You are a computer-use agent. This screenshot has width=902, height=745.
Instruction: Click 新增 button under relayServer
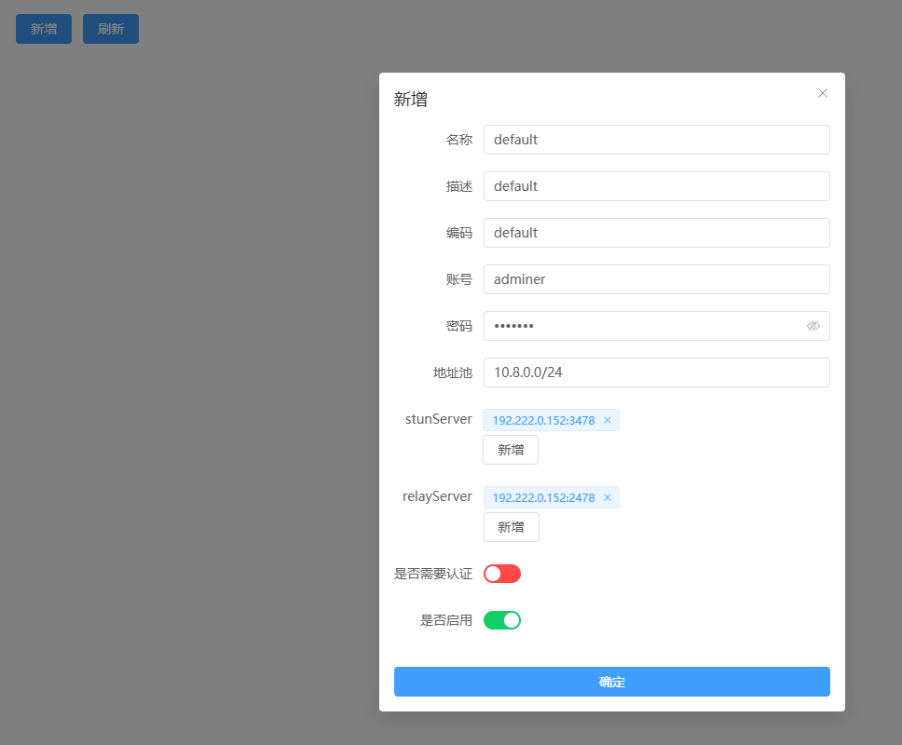click(x=511, y=527)
